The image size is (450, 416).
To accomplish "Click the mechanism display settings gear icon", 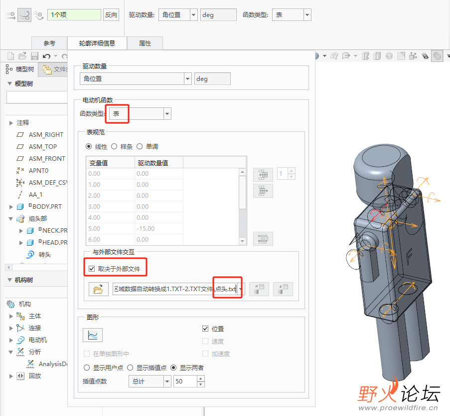I will pyautogui.click(x=438, y=56).
